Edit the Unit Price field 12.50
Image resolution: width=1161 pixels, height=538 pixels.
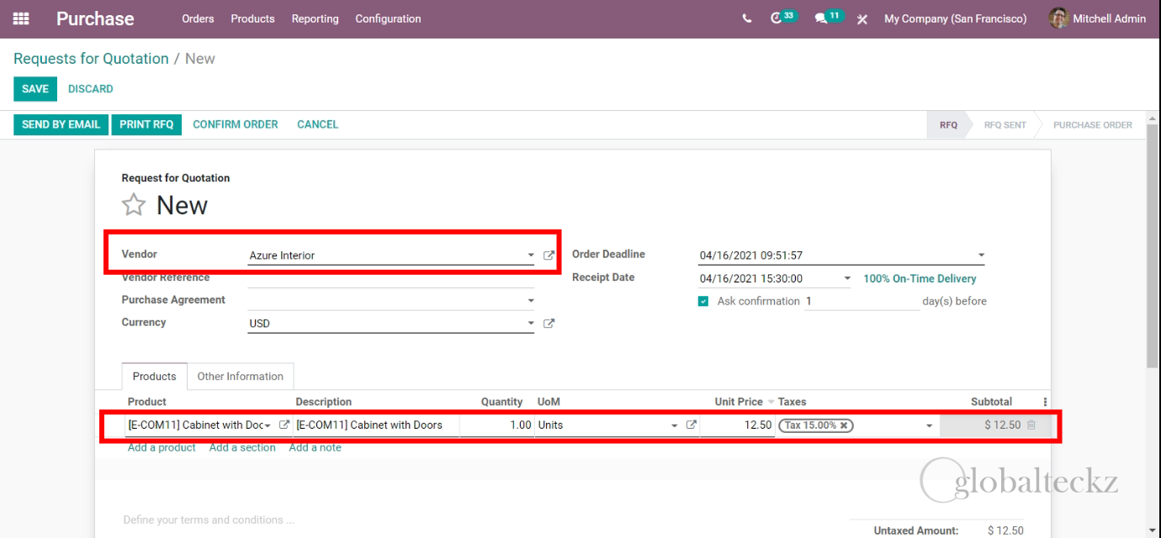point(737,425)
